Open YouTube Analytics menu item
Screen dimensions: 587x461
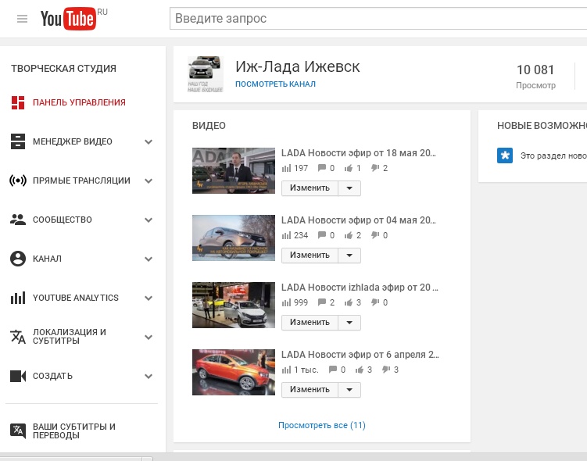click(x=75, y=298)
